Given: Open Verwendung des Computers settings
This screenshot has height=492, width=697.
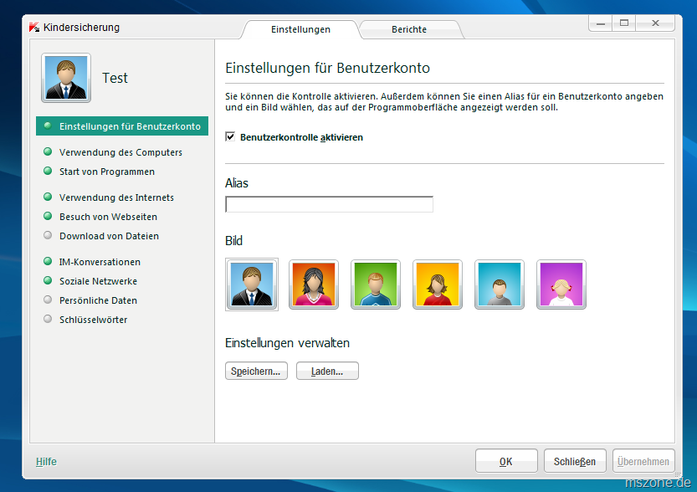Looking at the screenshot, I should (x=120, y=152).
